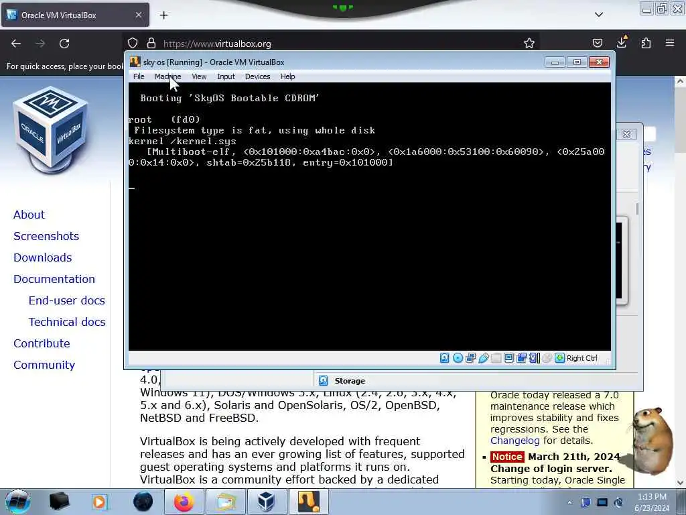This screenshot has width=686, height=515.
Task: Show hidden system tray icons
Action: [x=569, y=502]
